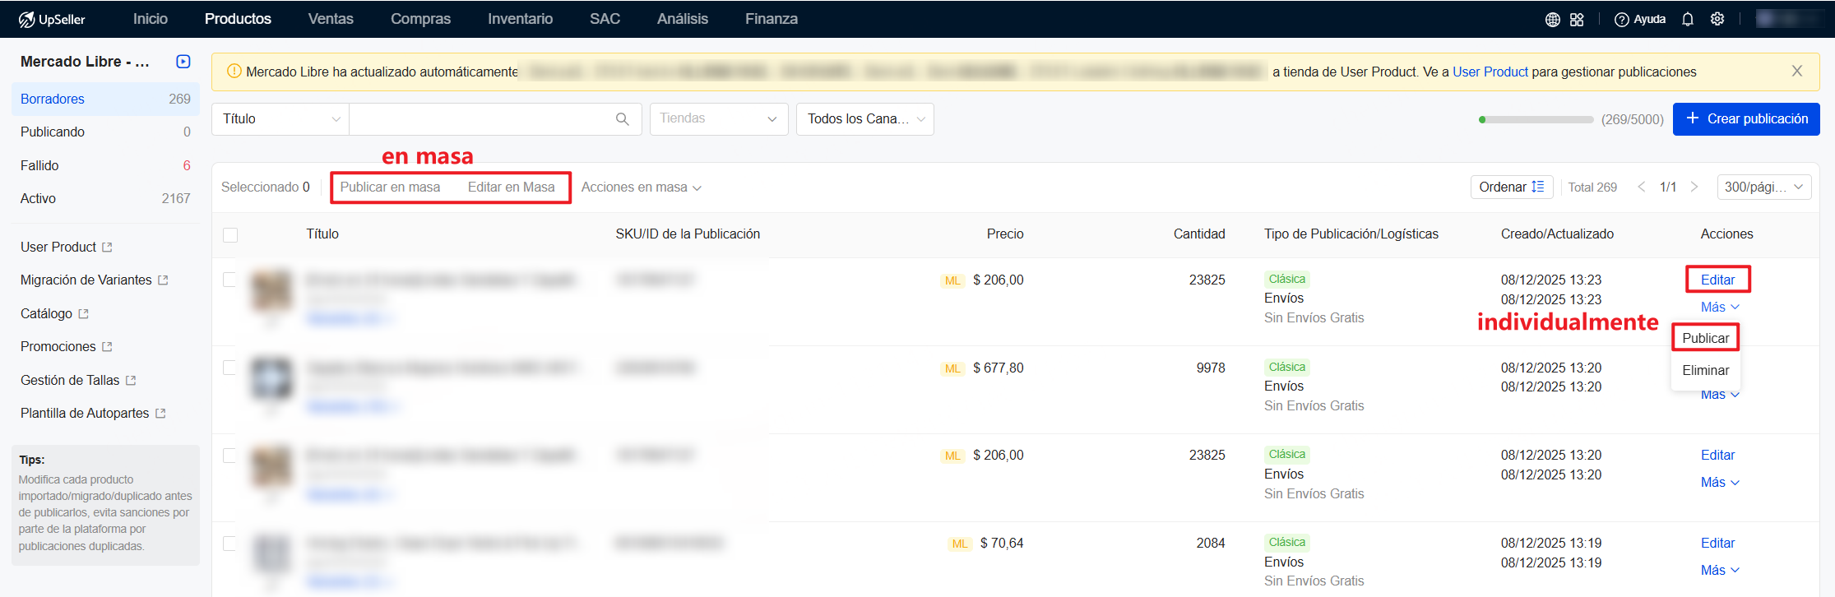
Task: Click the search magnifier icon
Action: [623, 119]
